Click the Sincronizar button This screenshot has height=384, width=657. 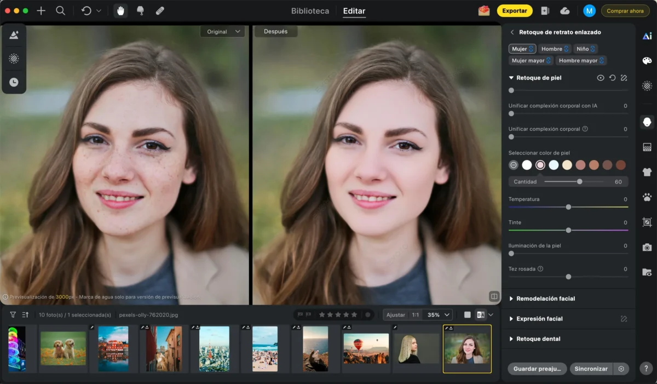coord(591,369)
